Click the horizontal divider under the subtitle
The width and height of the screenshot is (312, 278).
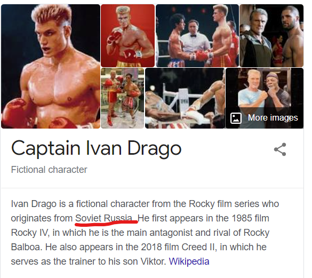pyautogui.click(x=152, y=188)
